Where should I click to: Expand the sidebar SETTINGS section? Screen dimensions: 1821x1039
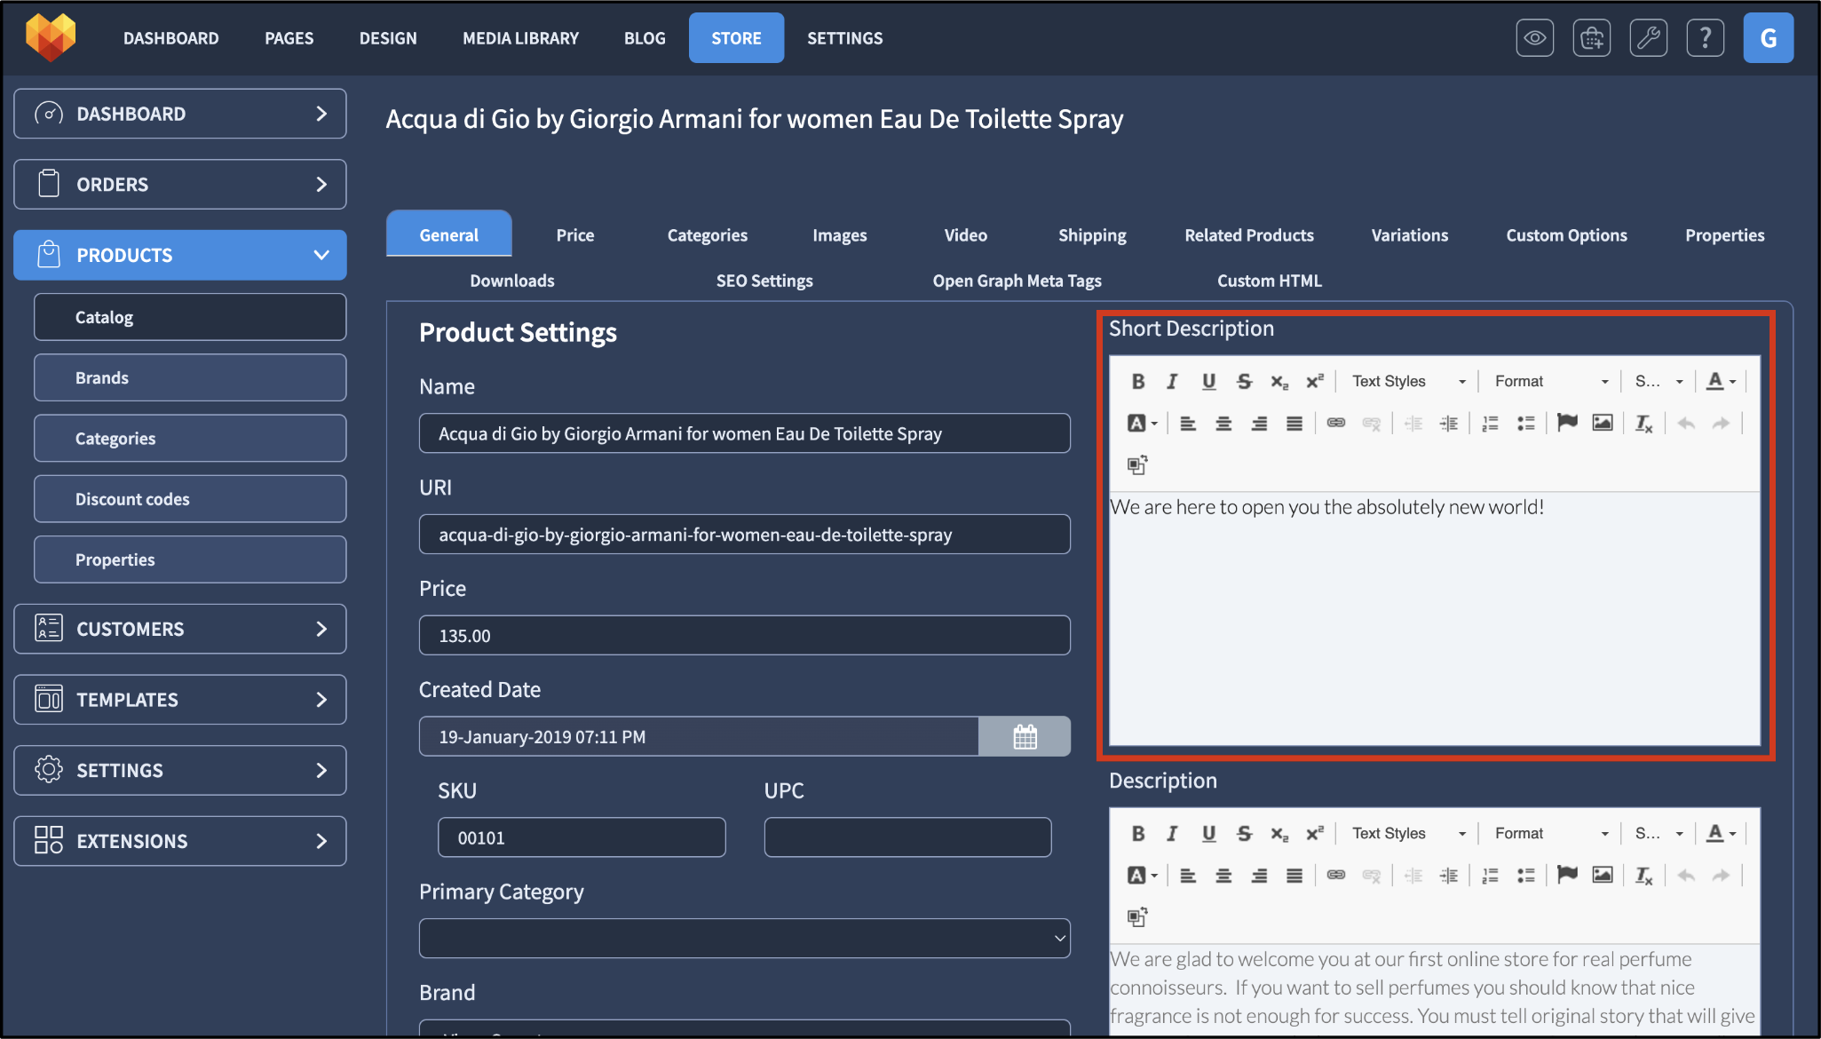tap(180, 770)
